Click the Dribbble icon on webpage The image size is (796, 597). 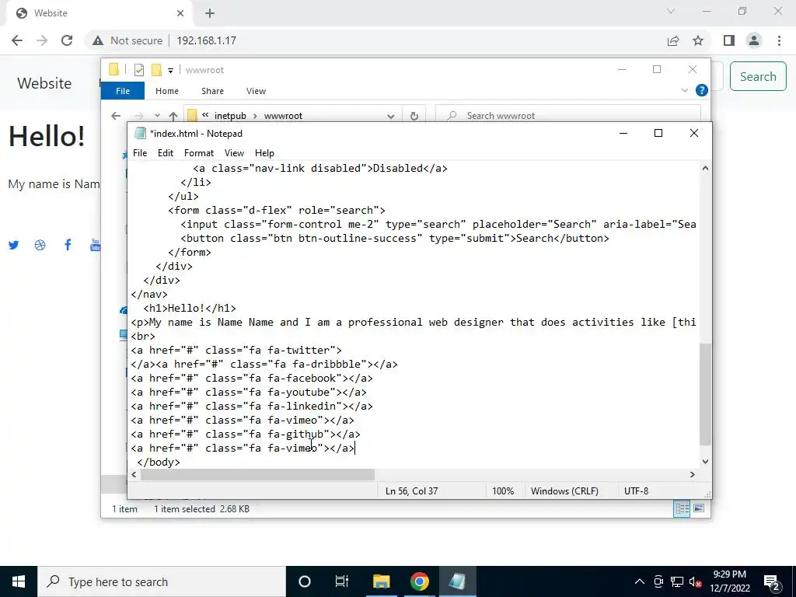point(40,245)
